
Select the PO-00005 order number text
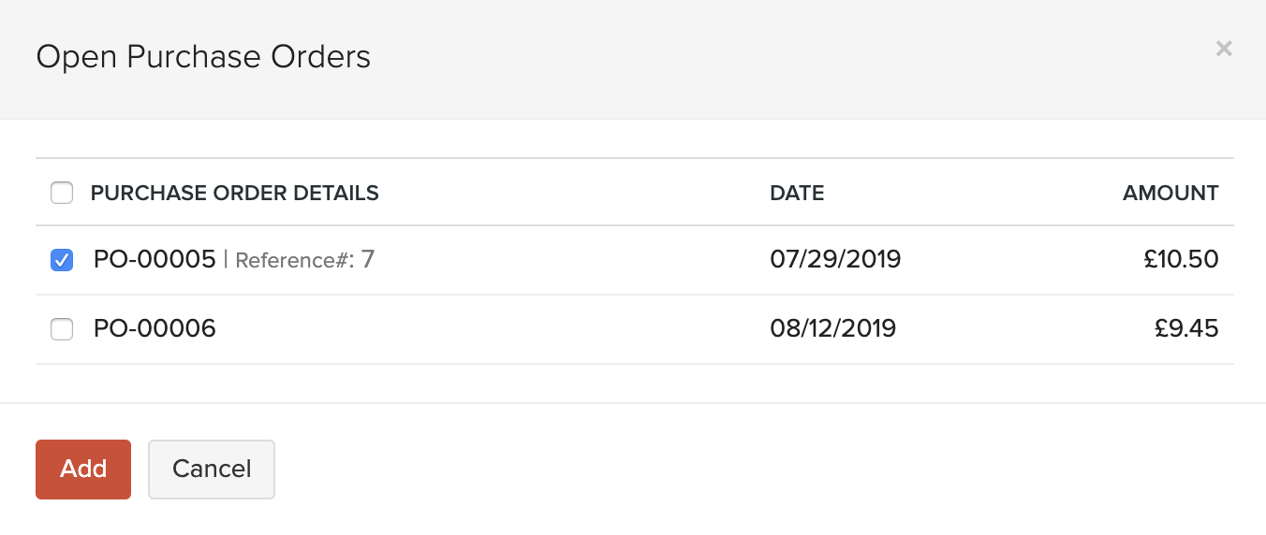(155, 259)
